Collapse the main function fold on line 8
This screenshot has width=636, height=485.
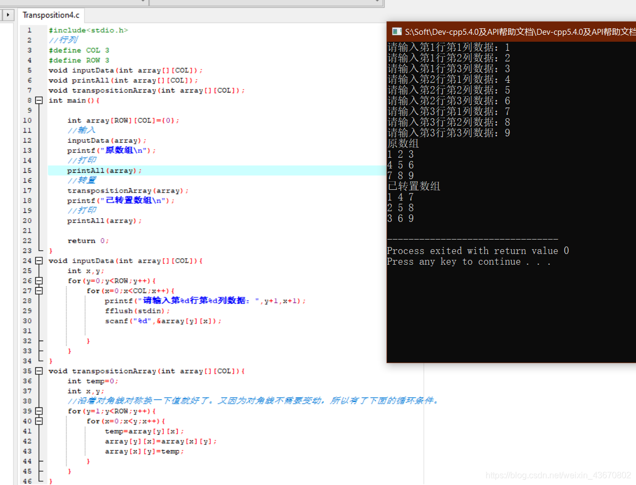click(x=39, y=100)
